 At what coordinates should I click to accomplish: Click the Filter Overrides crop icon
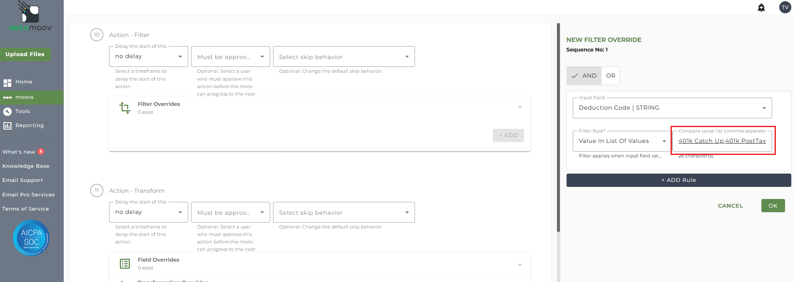tap(125, 108)
